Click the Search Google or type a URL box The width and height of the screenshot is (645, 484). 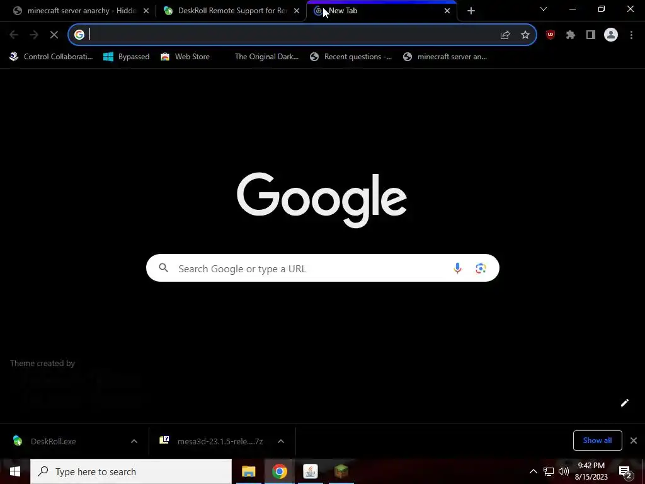tap(322, 268)
